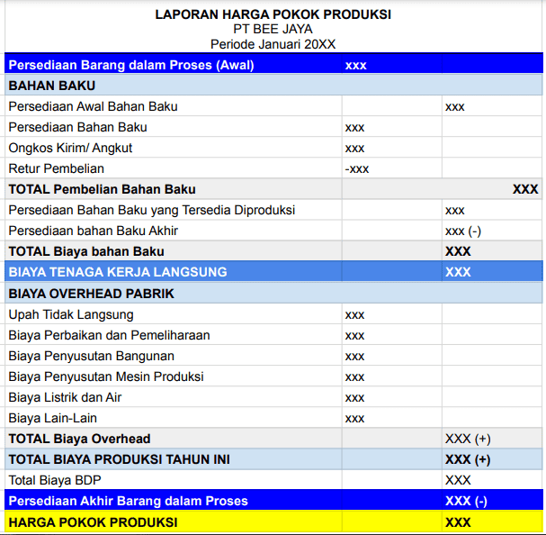Click the 'PT BEE JAYA' company name
546x535 pixels.
click(273, 30)
